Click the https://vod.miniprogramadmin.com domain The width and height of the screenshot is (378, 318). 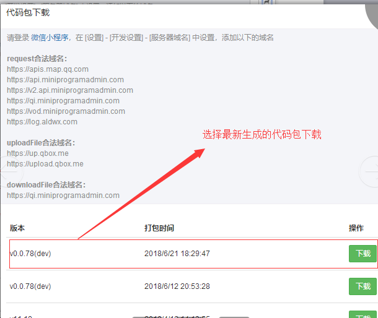(x=66, y=111)
